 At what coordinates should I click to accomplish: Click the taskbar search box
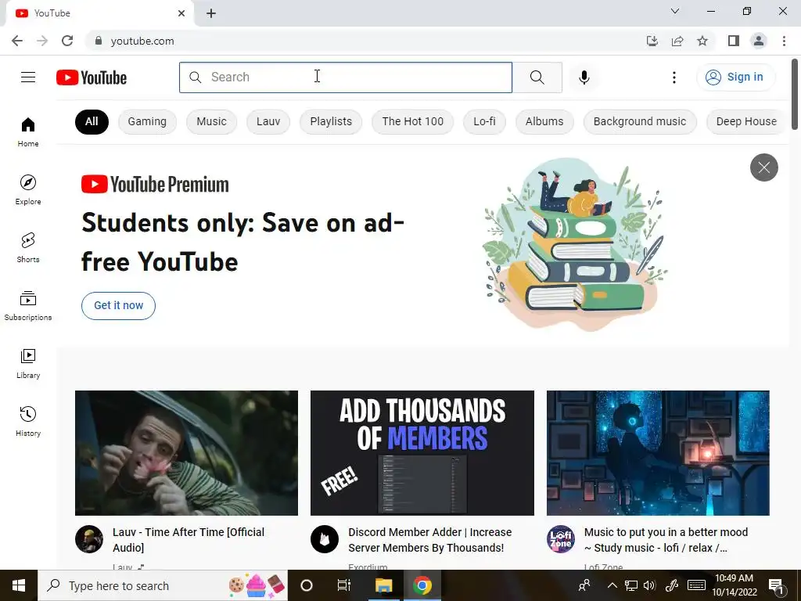163,585
